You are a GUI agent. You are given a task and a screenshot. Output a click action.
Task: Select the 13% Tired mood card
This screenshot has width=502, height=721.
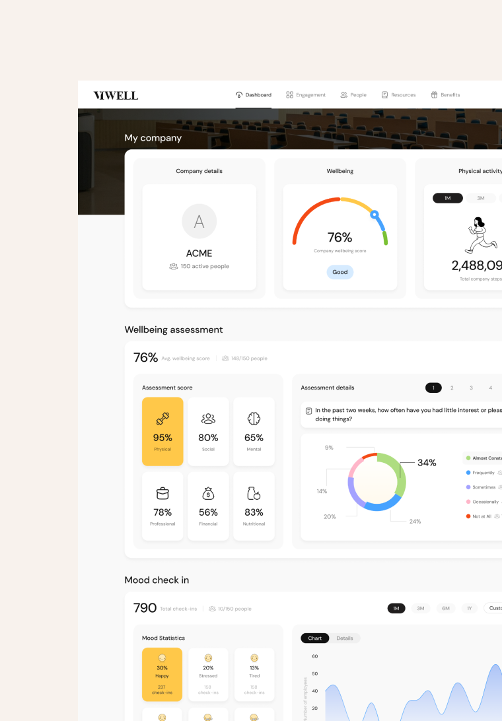(254, 674)
